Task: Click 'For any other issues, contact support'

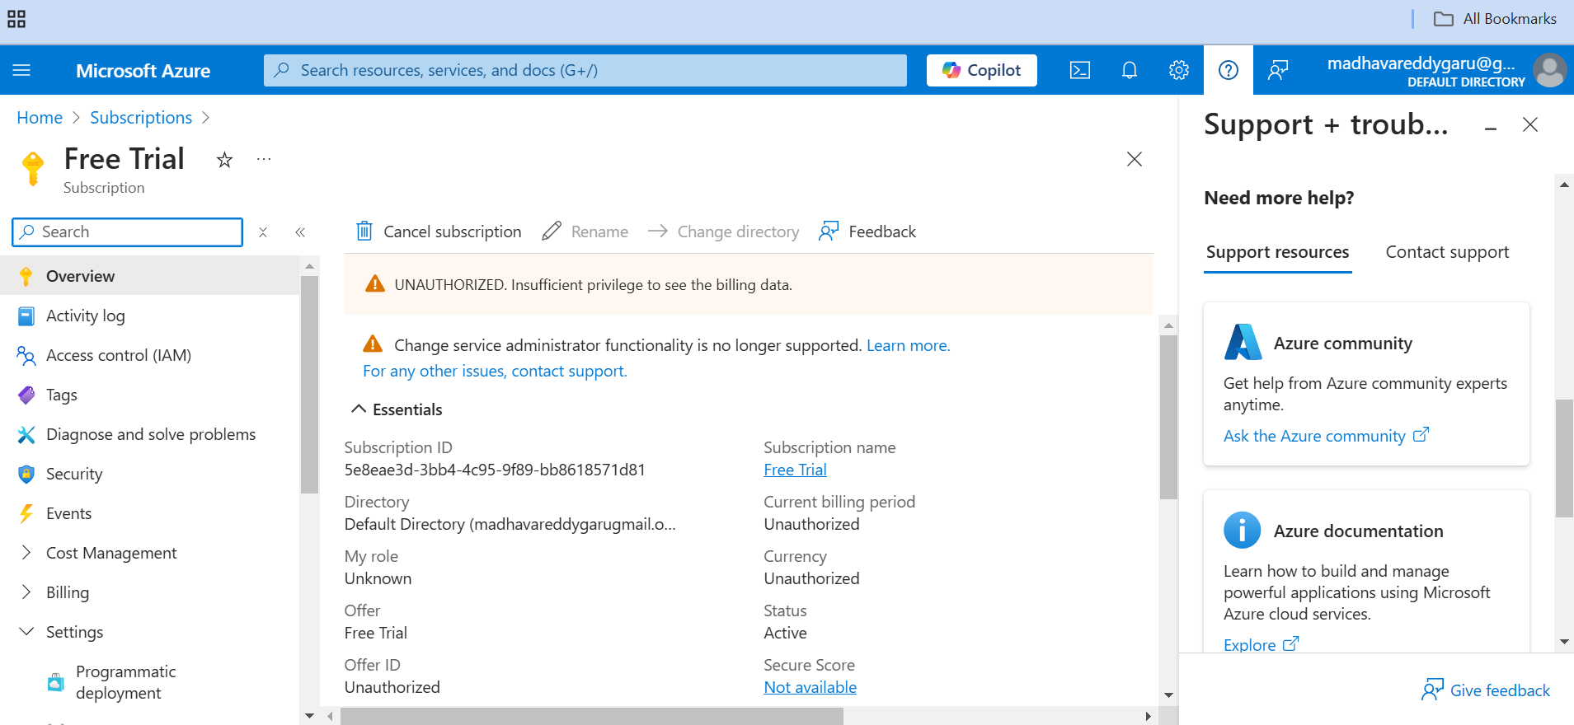Action: tap(495, 371)
